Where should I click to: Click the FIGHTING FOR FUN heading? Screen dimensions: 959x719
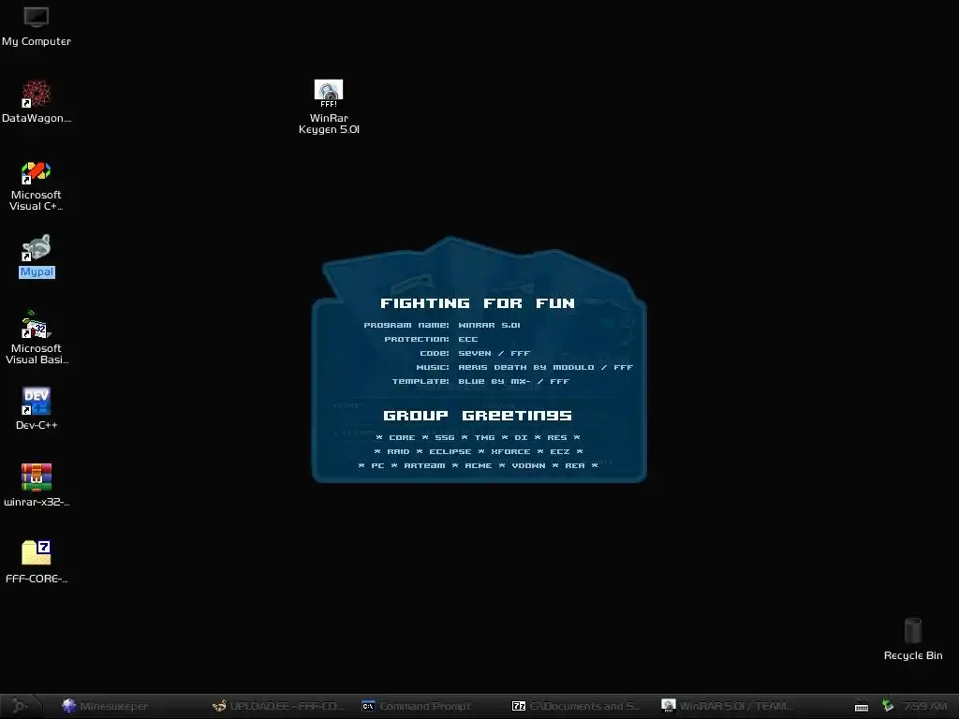click(477, 303)
